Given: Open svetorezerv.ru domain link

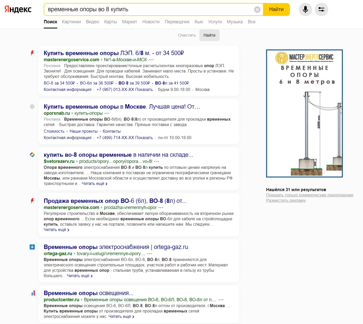Looking at the screenshot, I should point(59,161).
